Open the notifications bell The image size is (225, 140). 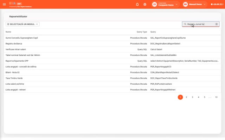137,4
